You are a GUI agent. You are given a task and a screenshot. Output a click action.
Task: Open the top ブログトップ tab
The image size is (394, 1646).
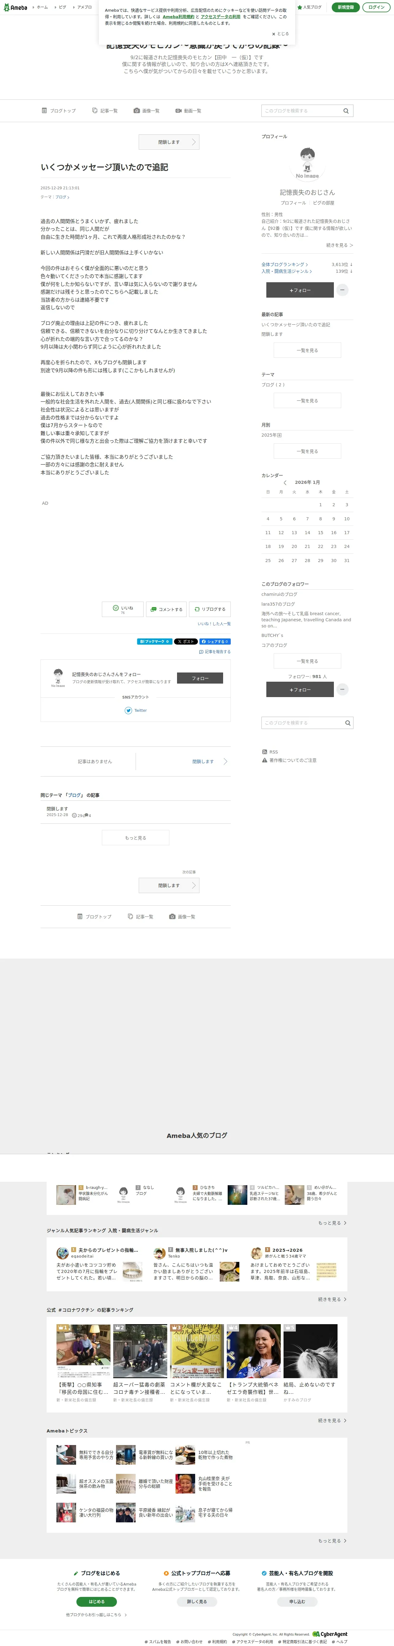[x=59, y=110]
